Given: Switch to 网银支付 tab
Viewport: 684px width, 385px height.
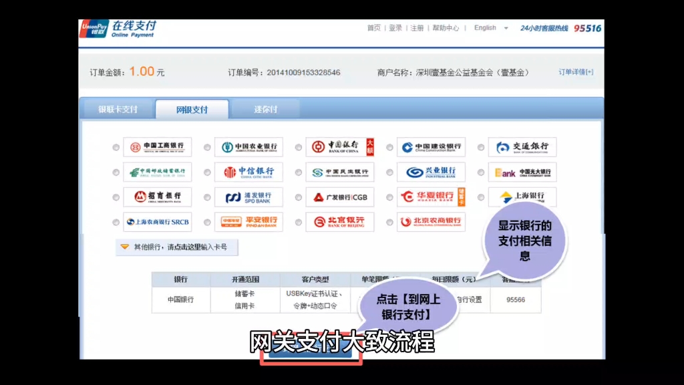Looking at the screenshot, I should click(x=192, y=110).
